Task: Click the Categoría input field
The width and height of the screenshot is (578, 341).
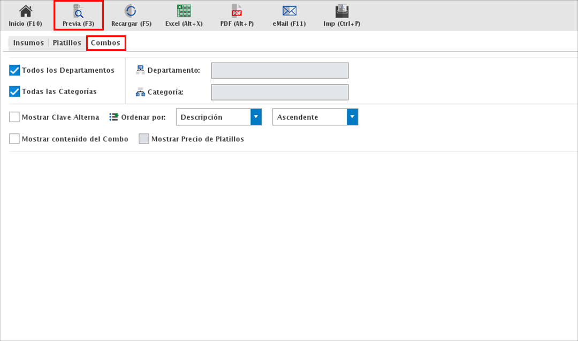Action: pyautogui.click(x=279, y=92)
